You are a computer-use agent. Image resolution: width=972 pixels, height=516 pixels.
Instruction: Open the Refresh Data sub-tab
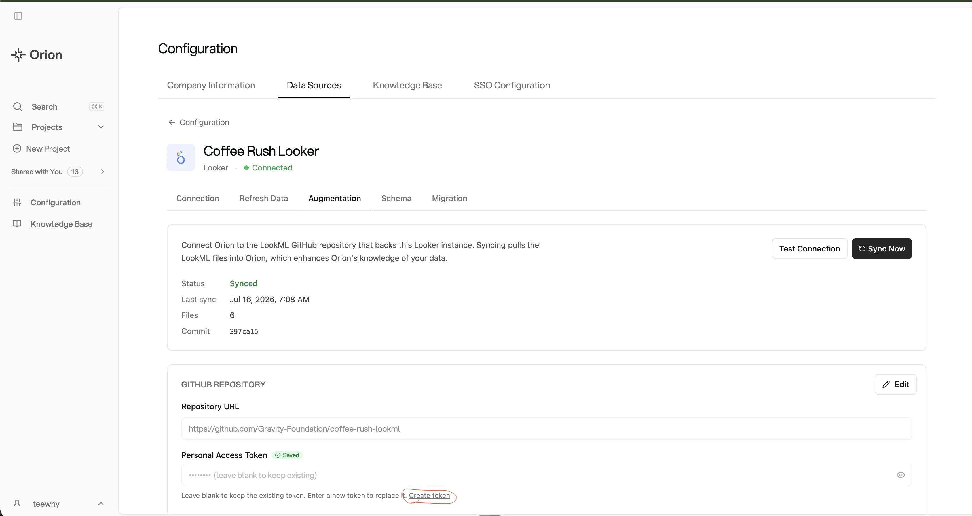click(264, 198)
